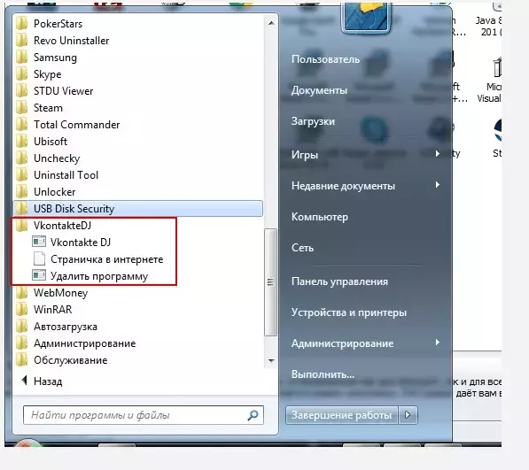Click the programs list scroll-up arrow
The height and width of the screenshot is (470, 529).
(x=271, y=23)
